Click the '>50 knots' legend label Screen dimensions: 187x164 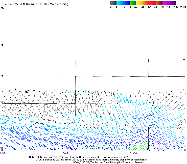coord(180,7)
